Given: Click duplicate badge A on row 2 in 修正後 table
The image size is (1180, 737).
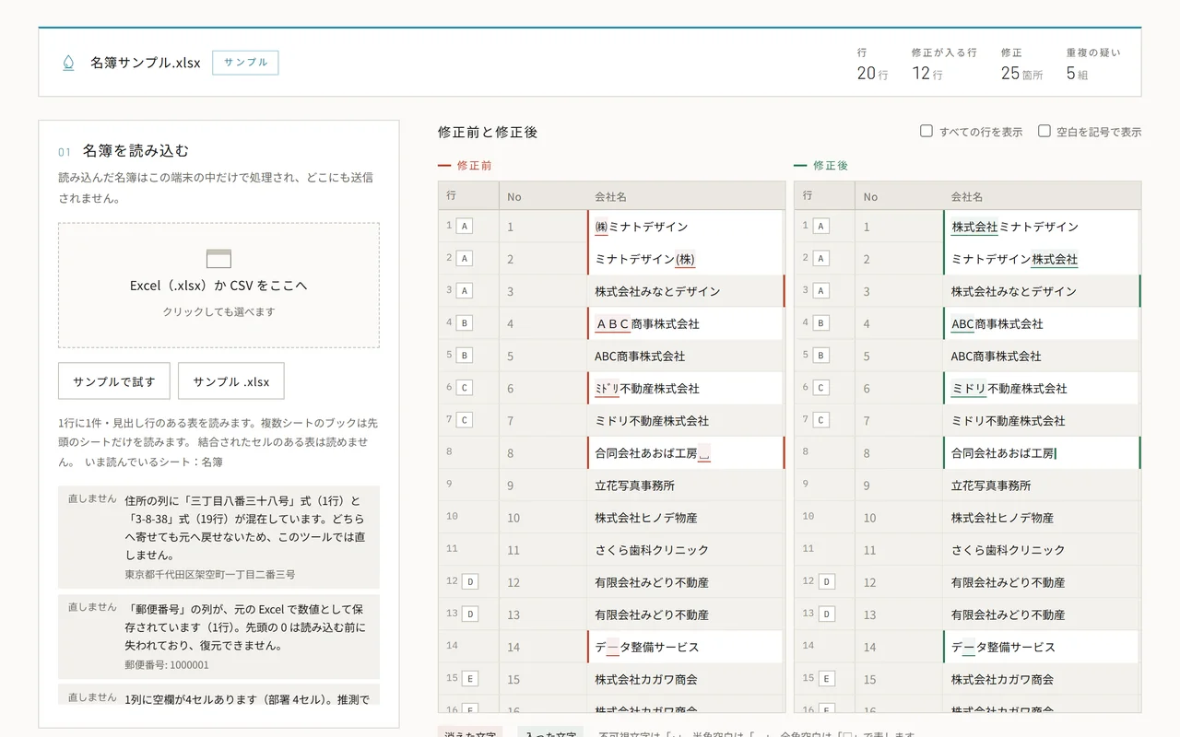Looking at the screenshot, I should (820, 259).
